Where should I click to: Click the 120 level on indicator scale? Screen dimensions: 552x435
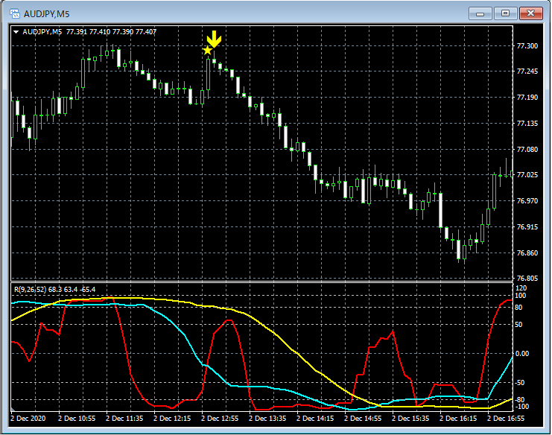click(521, 288)
